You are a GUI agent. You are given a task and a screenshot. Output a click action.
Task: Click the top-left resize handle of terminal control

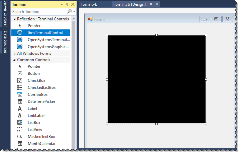point(107,35)
